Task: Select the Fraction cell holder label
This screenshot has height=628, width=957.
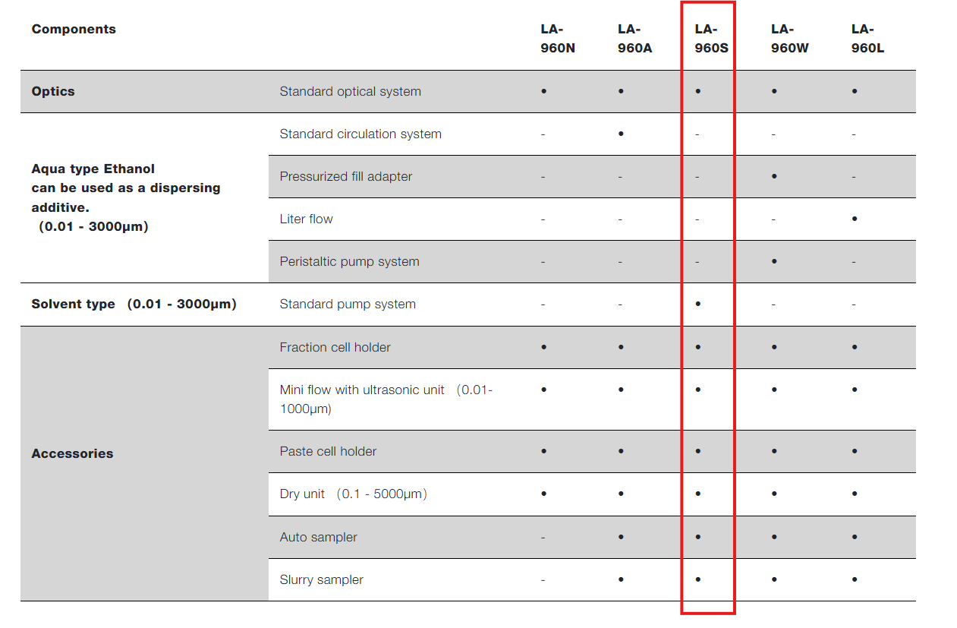Action: tap(335, 347)
